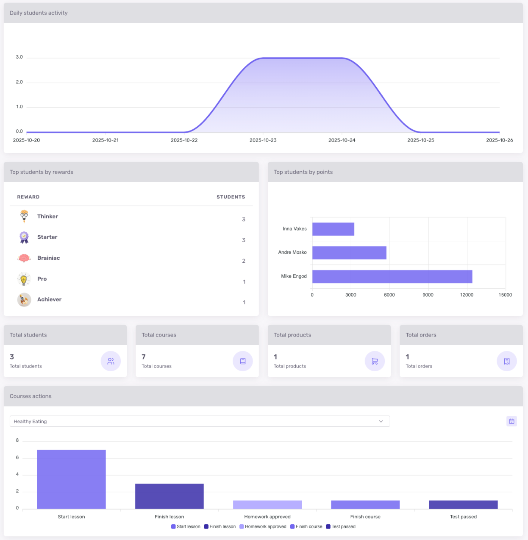This screenshot has height=540, width=528.
Task: Click the Total students people icon
Action: tap(111, 361)
